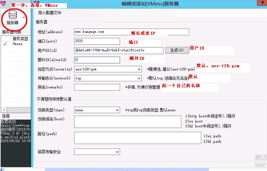Click the 地址 (address) input field

[x=131, y=32]
